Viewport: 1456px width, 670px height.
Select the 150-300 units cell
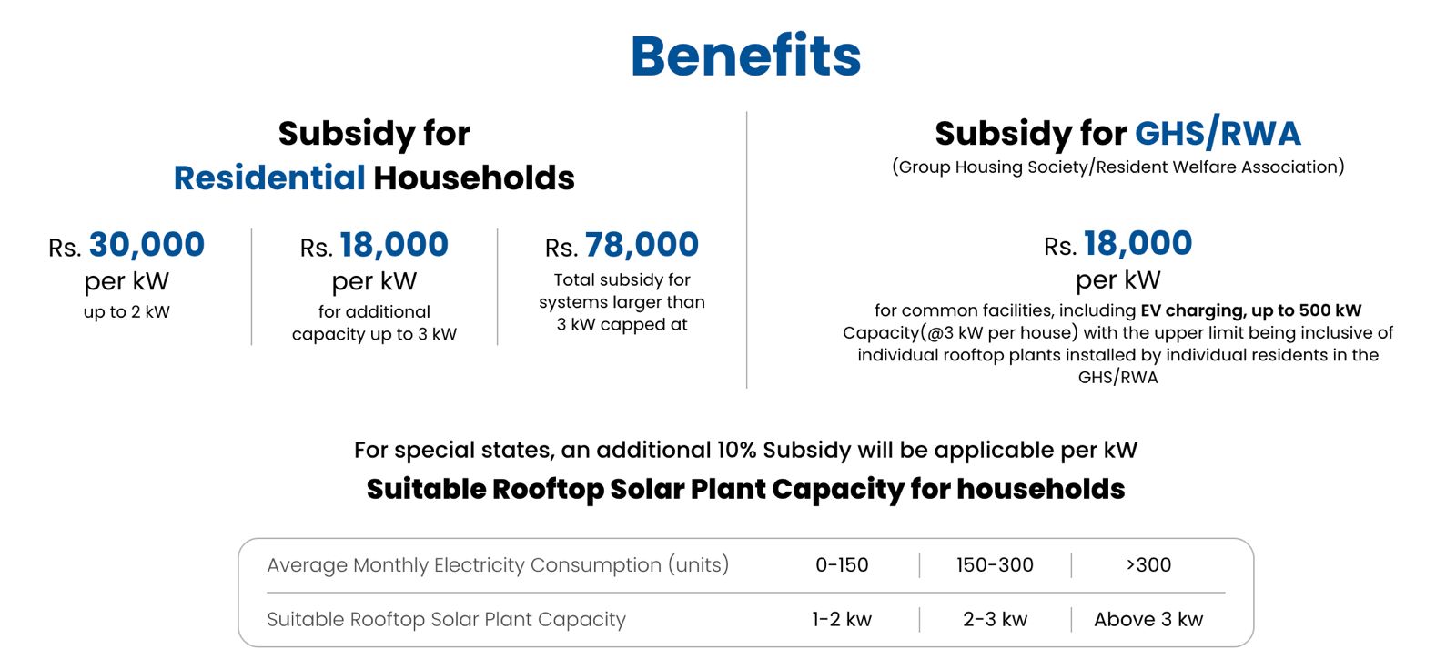(995, 565)
